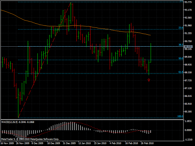
Task: Click the 87.120 price axis value
Action: 188,88
